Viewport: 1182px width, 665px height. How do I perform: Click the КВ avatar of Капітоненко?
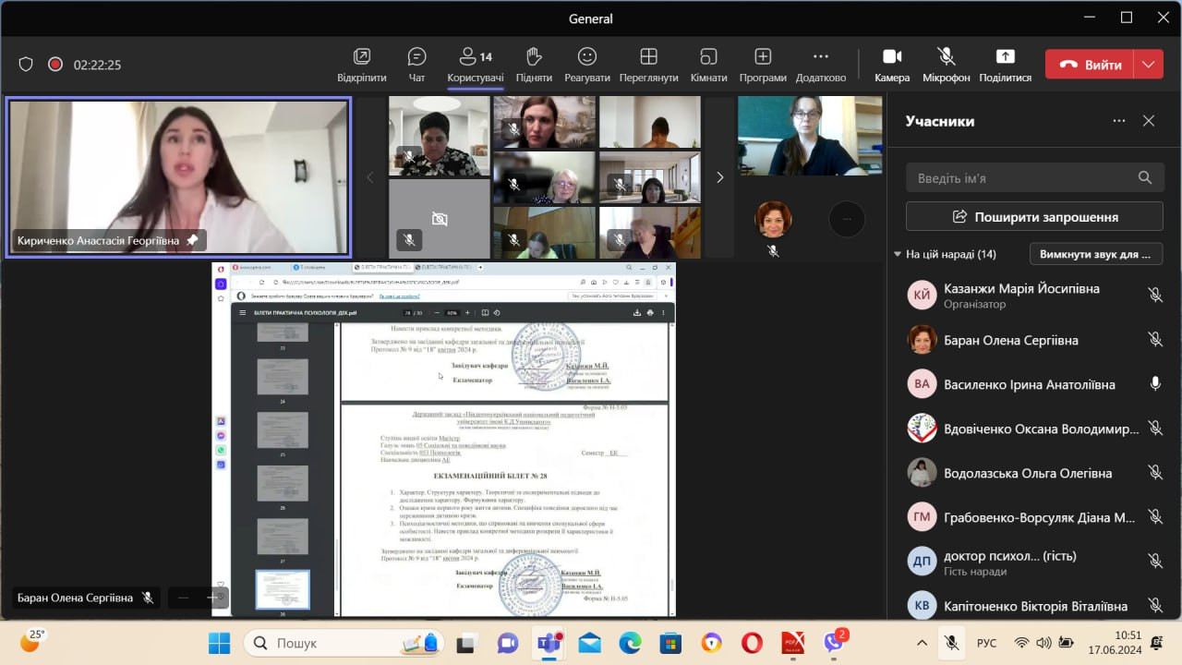(x=922, y=606)
